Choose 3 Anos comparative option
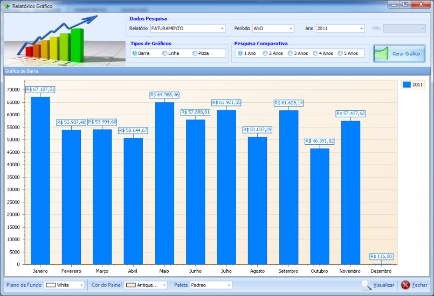 tap(291, 53)
